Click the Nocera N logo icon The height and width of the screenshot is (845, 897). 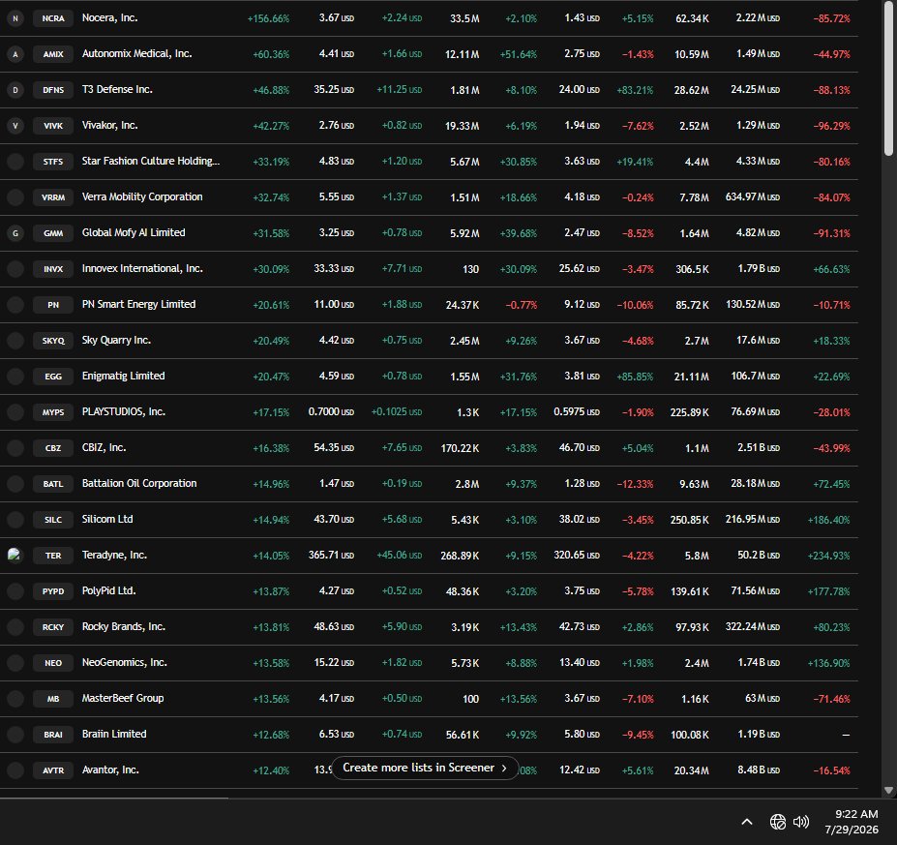(15, 18)
